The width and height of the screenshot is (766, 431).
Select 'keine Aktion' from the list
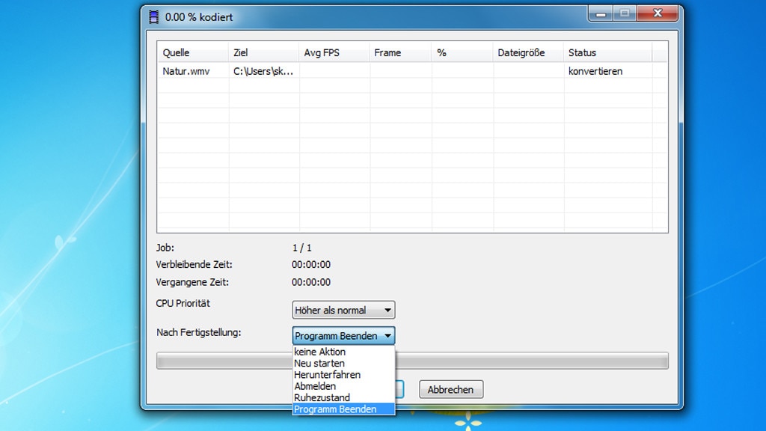click(x=343, y=352)
